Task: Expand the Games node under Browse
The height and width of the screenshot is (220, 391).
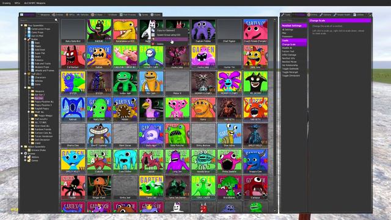Action: [25, 160]
